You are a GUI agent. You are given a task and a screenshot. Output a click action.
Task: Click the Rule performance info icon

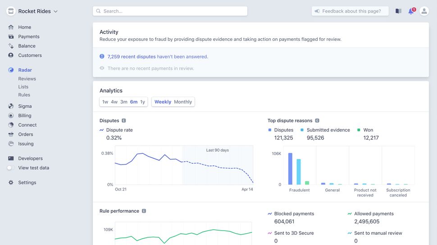(144, 211)
